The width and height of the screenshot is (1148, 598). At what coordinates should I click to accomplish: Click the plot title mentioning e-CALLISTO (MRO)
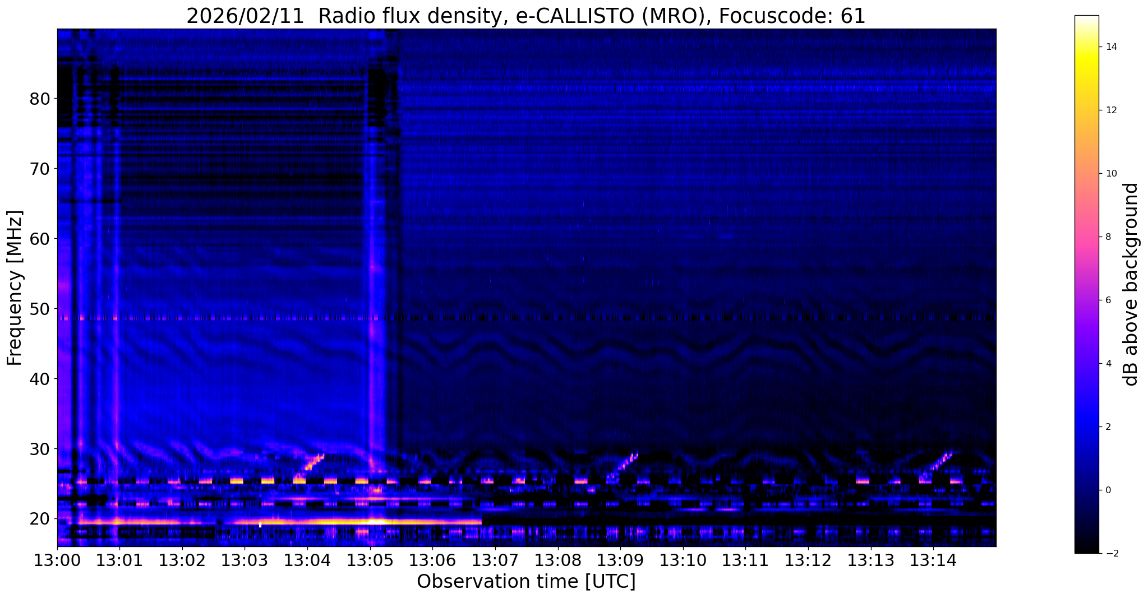[x=526, y=16]
